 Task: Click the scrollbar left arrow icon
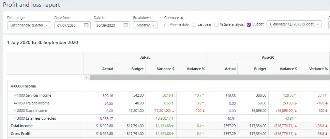click(x=87, y=78)
